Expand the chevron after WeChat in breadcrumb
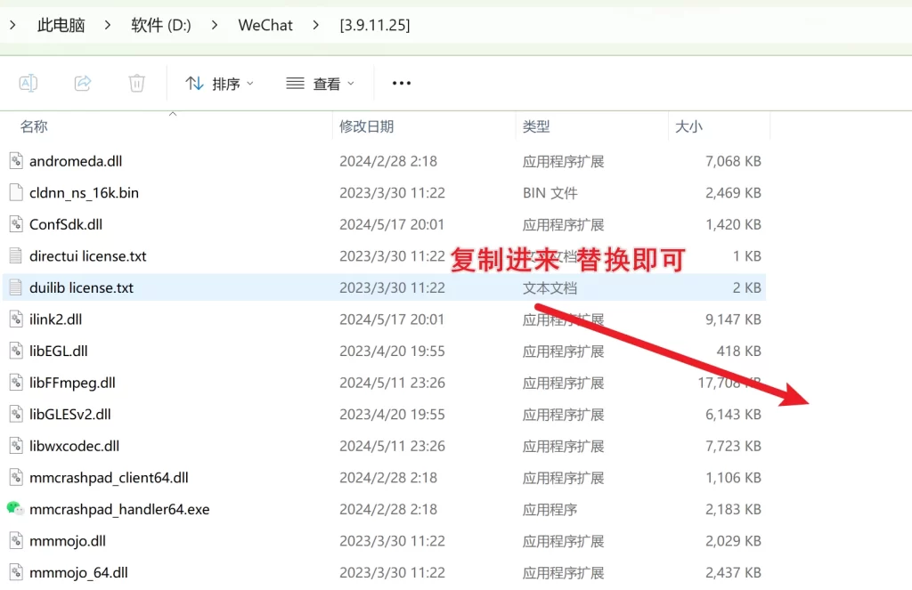The height and width of the screenshot is (590, 912). point(316,25)
